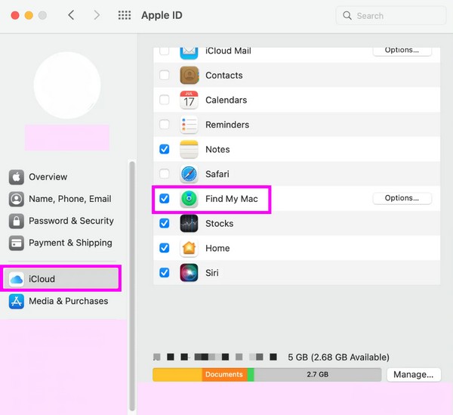453x415 pixels.
Task: Go forward with the right chevron arrow
Action: [97, 15]
